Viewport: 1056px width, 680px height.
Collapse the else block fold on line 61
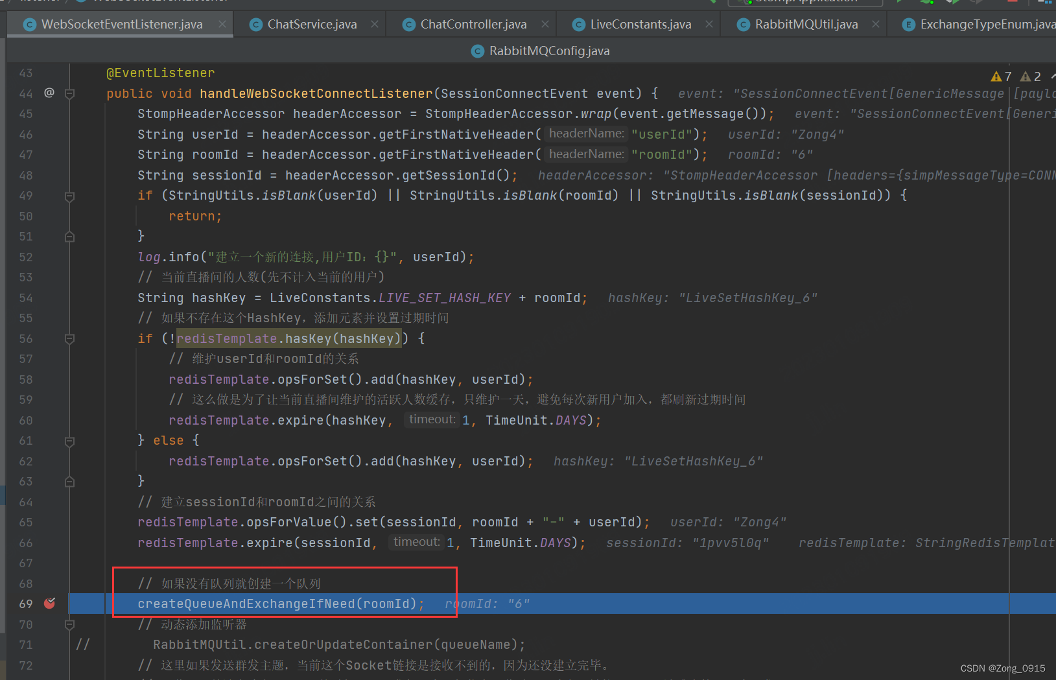tap(69, 441)
